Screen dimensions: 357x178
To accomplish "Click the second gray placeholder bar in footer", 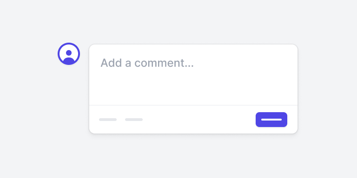I will click(134, 120).
